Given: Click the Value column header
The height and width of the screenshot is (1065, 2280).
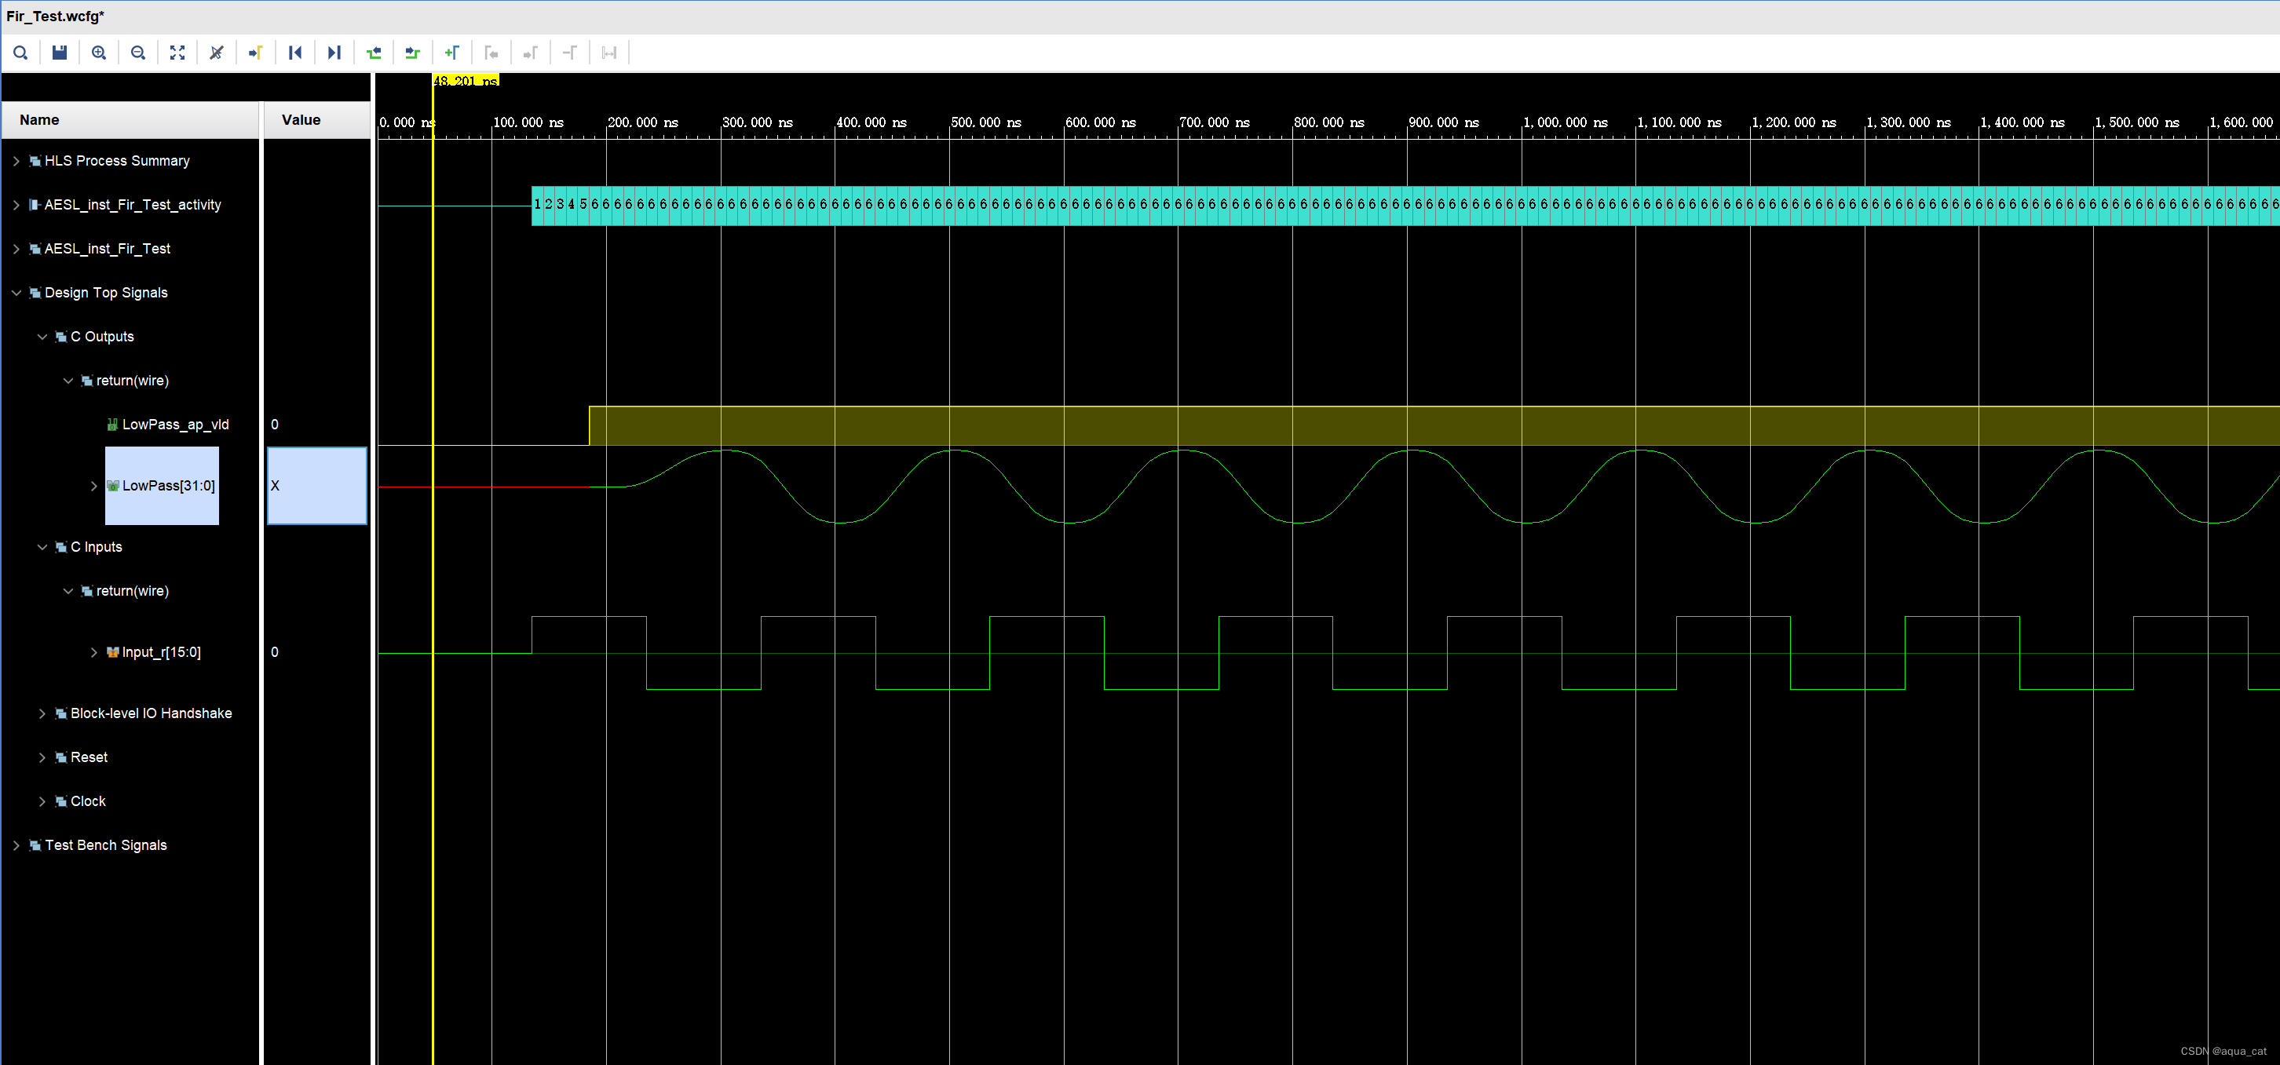Looking at the screenshot, I should tap(301, 120).
